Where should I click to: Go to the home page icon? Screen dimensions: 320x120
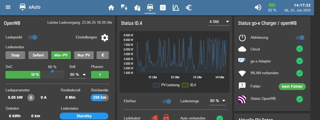(x=111, y=7)
